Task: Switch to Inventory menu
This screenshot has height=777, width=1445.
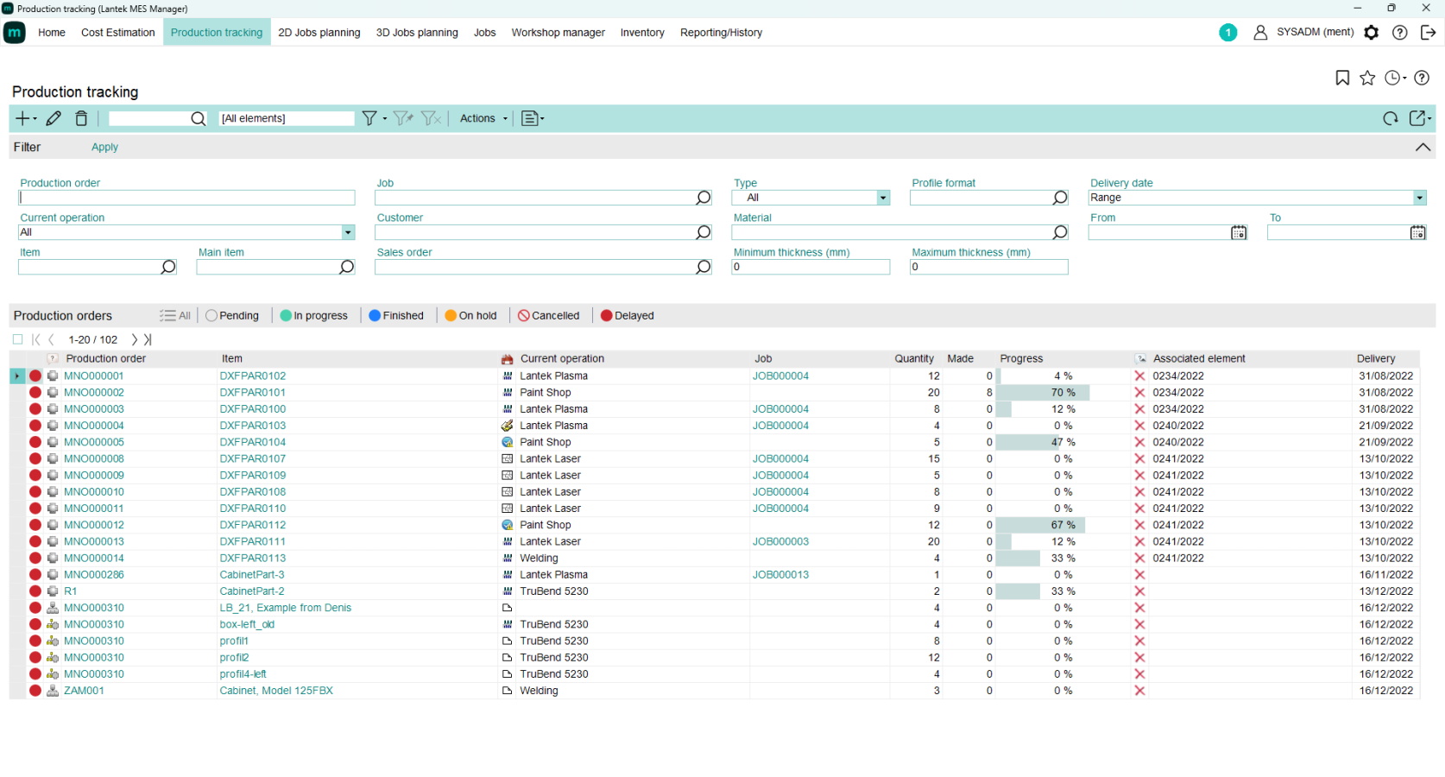Action: tap(641, 33)
